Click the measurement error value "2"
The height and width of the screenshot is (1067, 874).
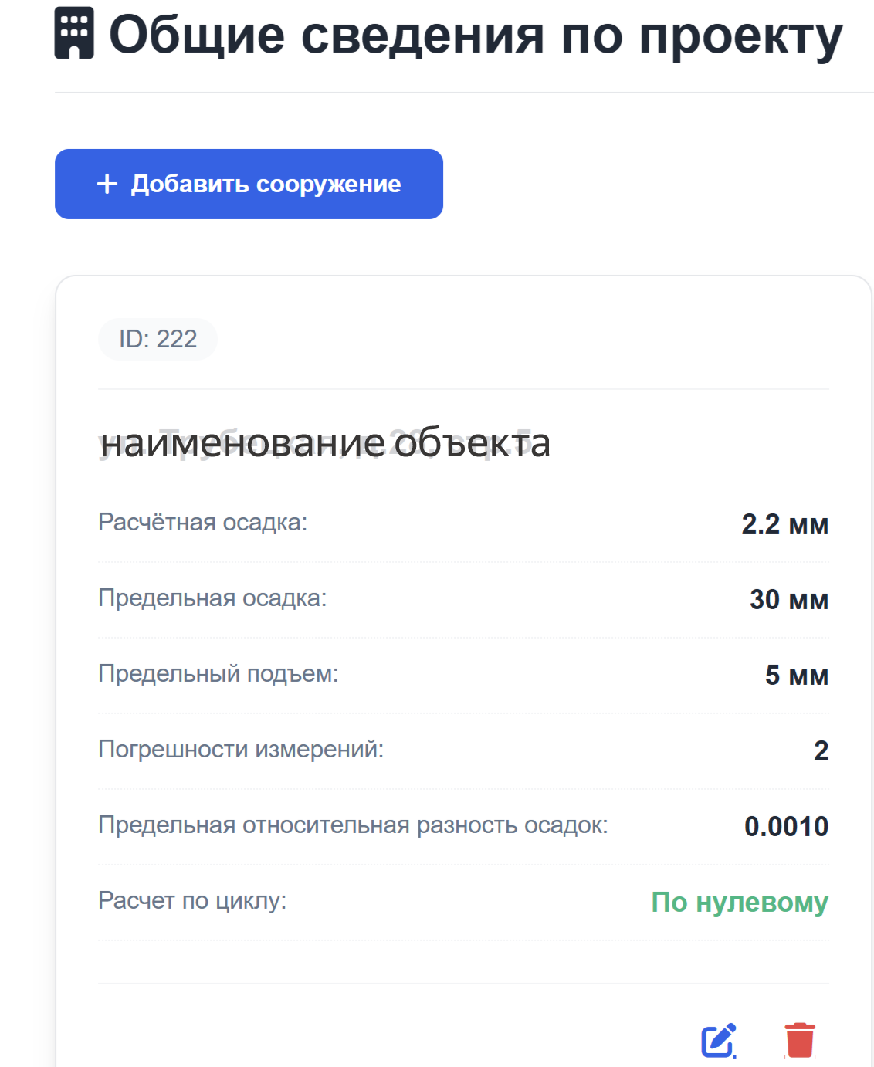[x=821, y=751]
